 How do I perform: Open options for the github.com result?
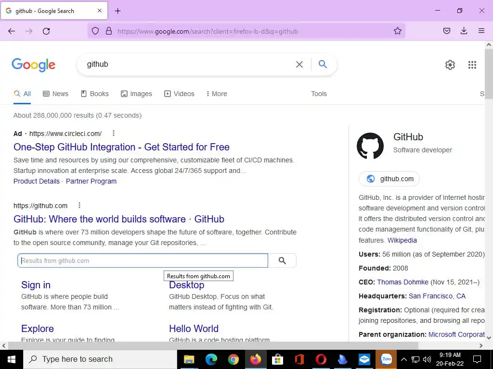click(x=79, y=205)
